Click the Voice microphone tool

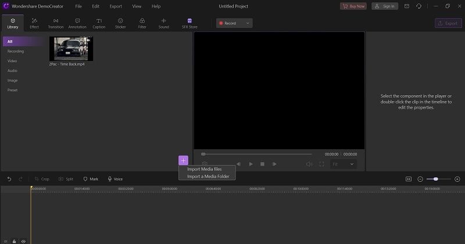click(x=115, y=179)
